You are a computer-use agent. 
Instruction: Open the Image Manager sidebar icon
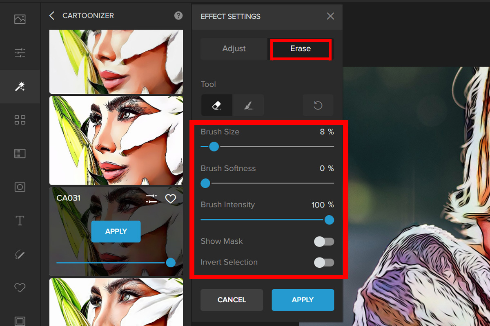coord(20,19)
